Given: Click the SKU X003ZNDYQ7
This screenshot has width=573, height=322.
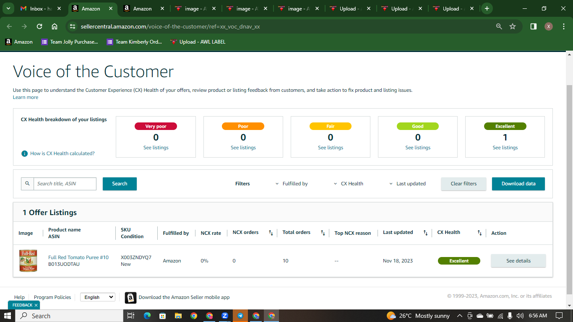Looking at the screenshot, I should [x=136, y=257].
